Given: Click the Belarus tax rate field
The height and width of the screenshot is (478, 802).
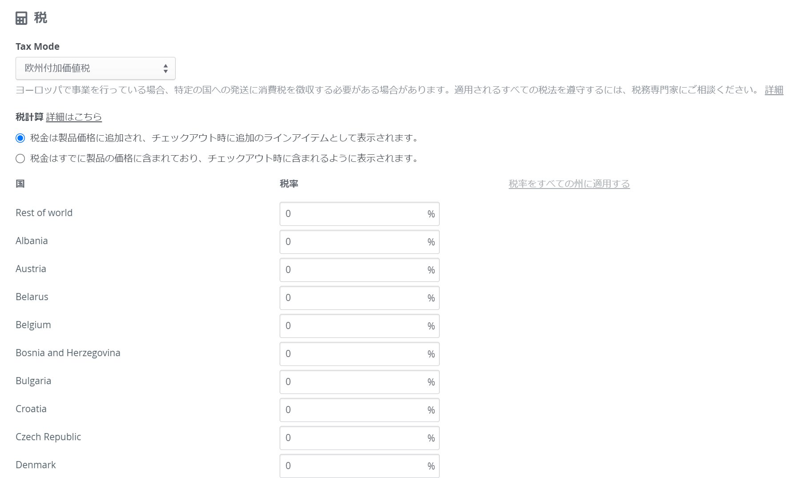Looking at the screenshot, I should 360,298.
